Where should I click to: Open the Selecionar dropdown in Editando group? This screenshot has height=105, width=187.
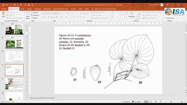tap(170, 18)
